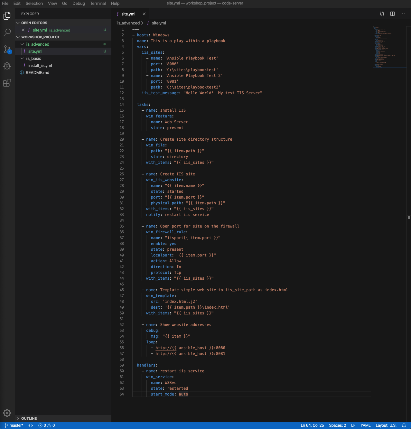Click the YAML language mode indicator
This screenshot has width=411, height=429.
(x=365, y=425)
